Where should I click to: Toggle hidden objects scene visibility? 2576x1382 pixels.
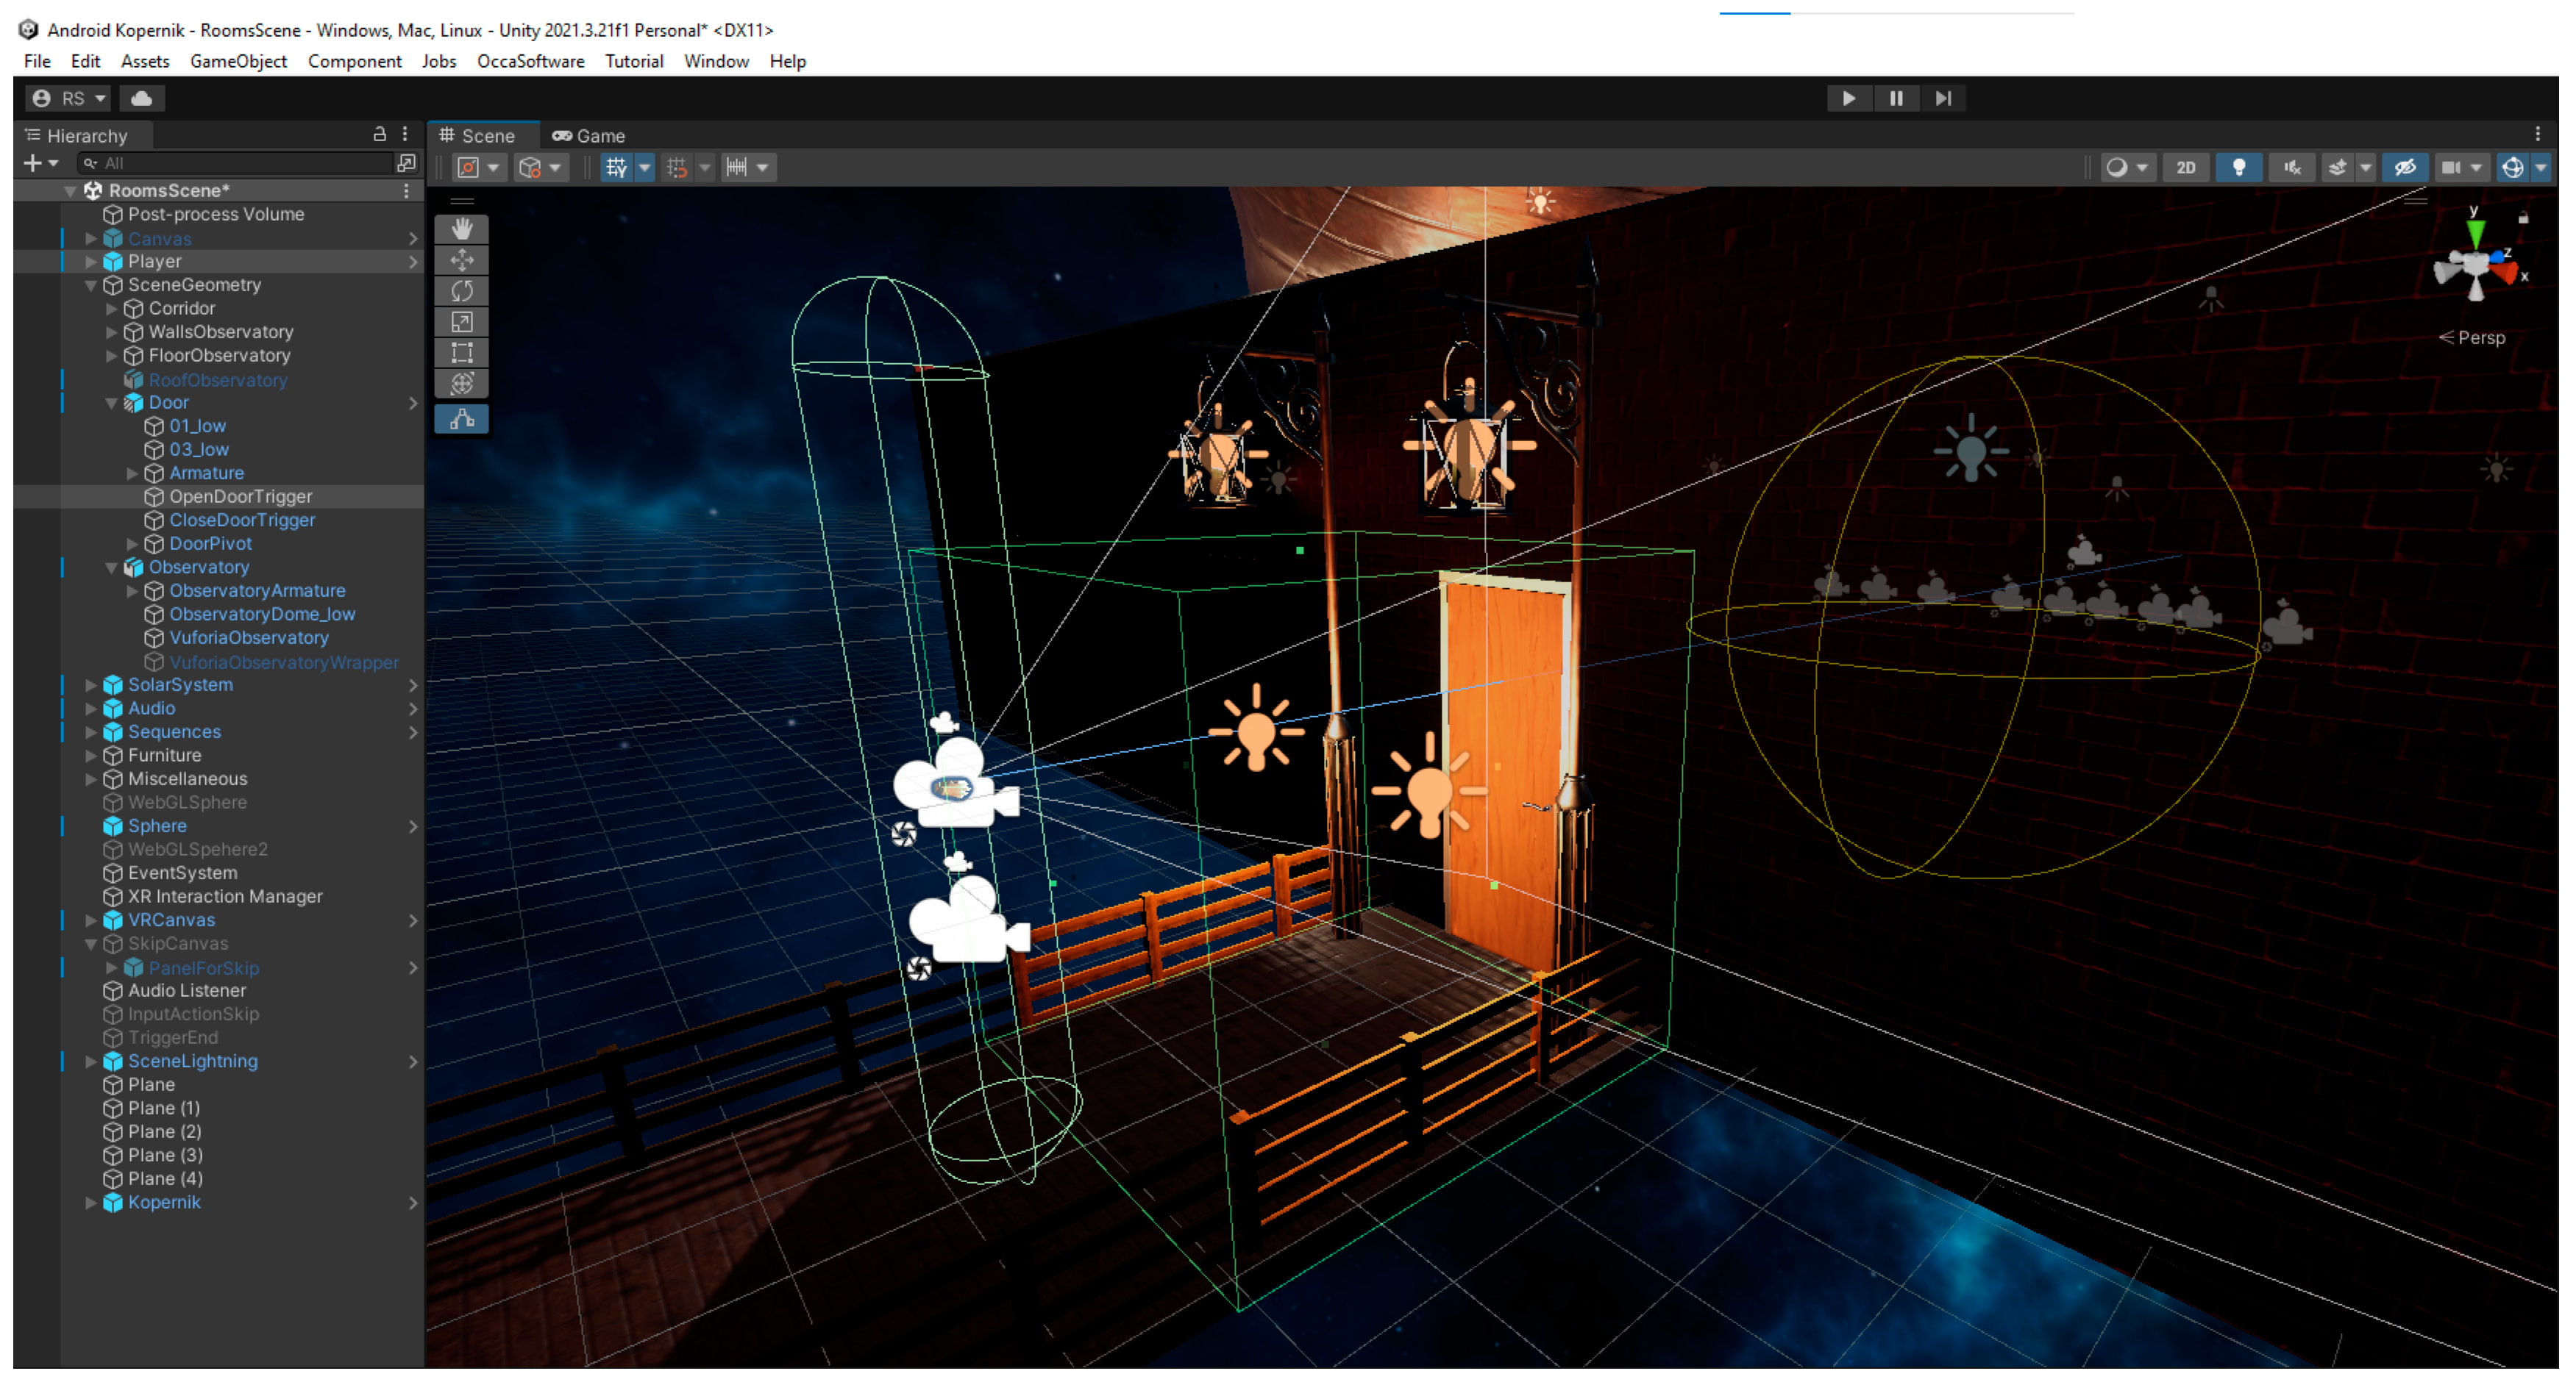coord(2404,167)
